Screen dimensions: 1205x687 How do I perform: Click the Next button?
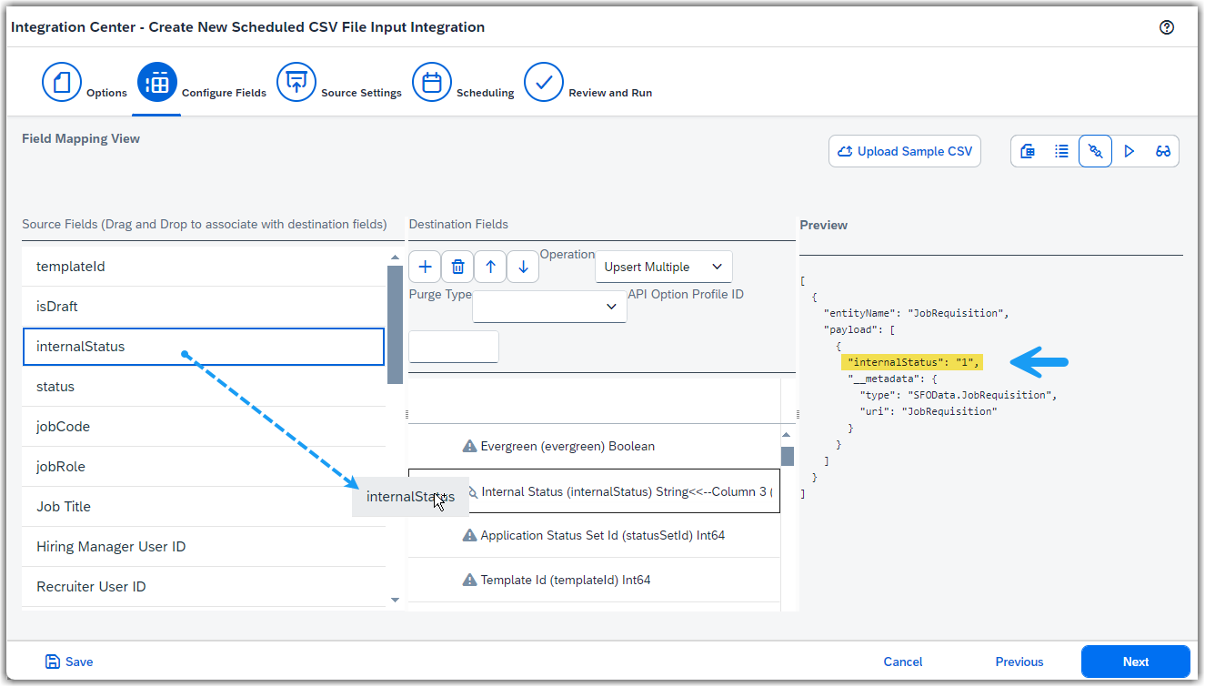[1136, 662]
